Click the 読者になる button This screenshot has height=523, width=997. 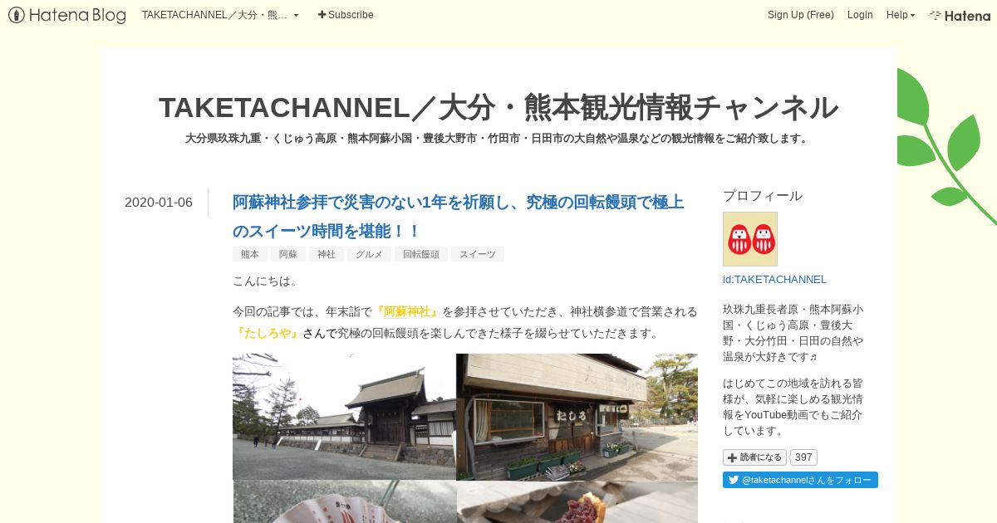pos(754,457)
